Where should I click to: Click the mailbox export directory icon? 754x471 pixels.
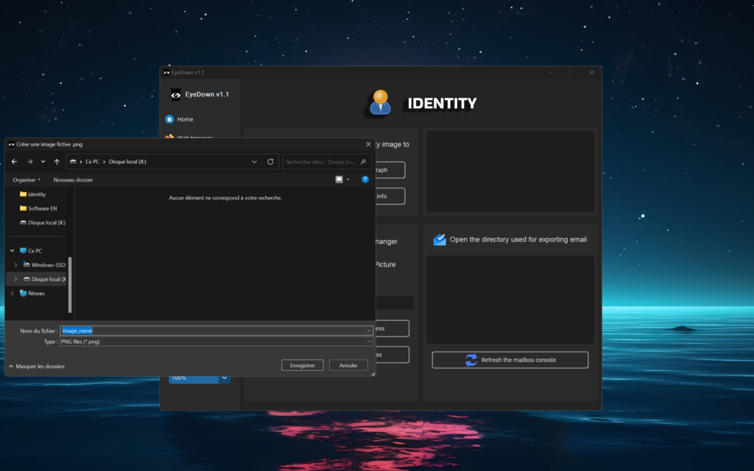440,239
